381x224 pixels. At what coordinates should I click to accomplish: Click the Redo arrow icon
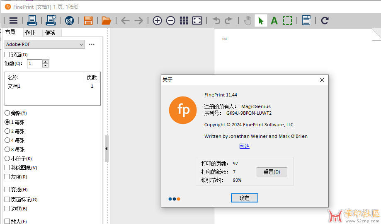click(x=229, y=21)
